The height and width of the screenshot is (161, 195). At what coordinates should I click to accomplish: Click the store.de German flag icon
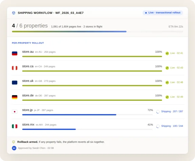(x=15, y=97)
